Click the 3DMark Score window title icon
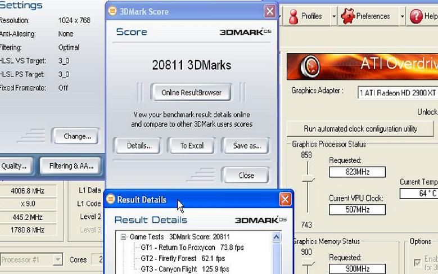 (x=112, y=11)
